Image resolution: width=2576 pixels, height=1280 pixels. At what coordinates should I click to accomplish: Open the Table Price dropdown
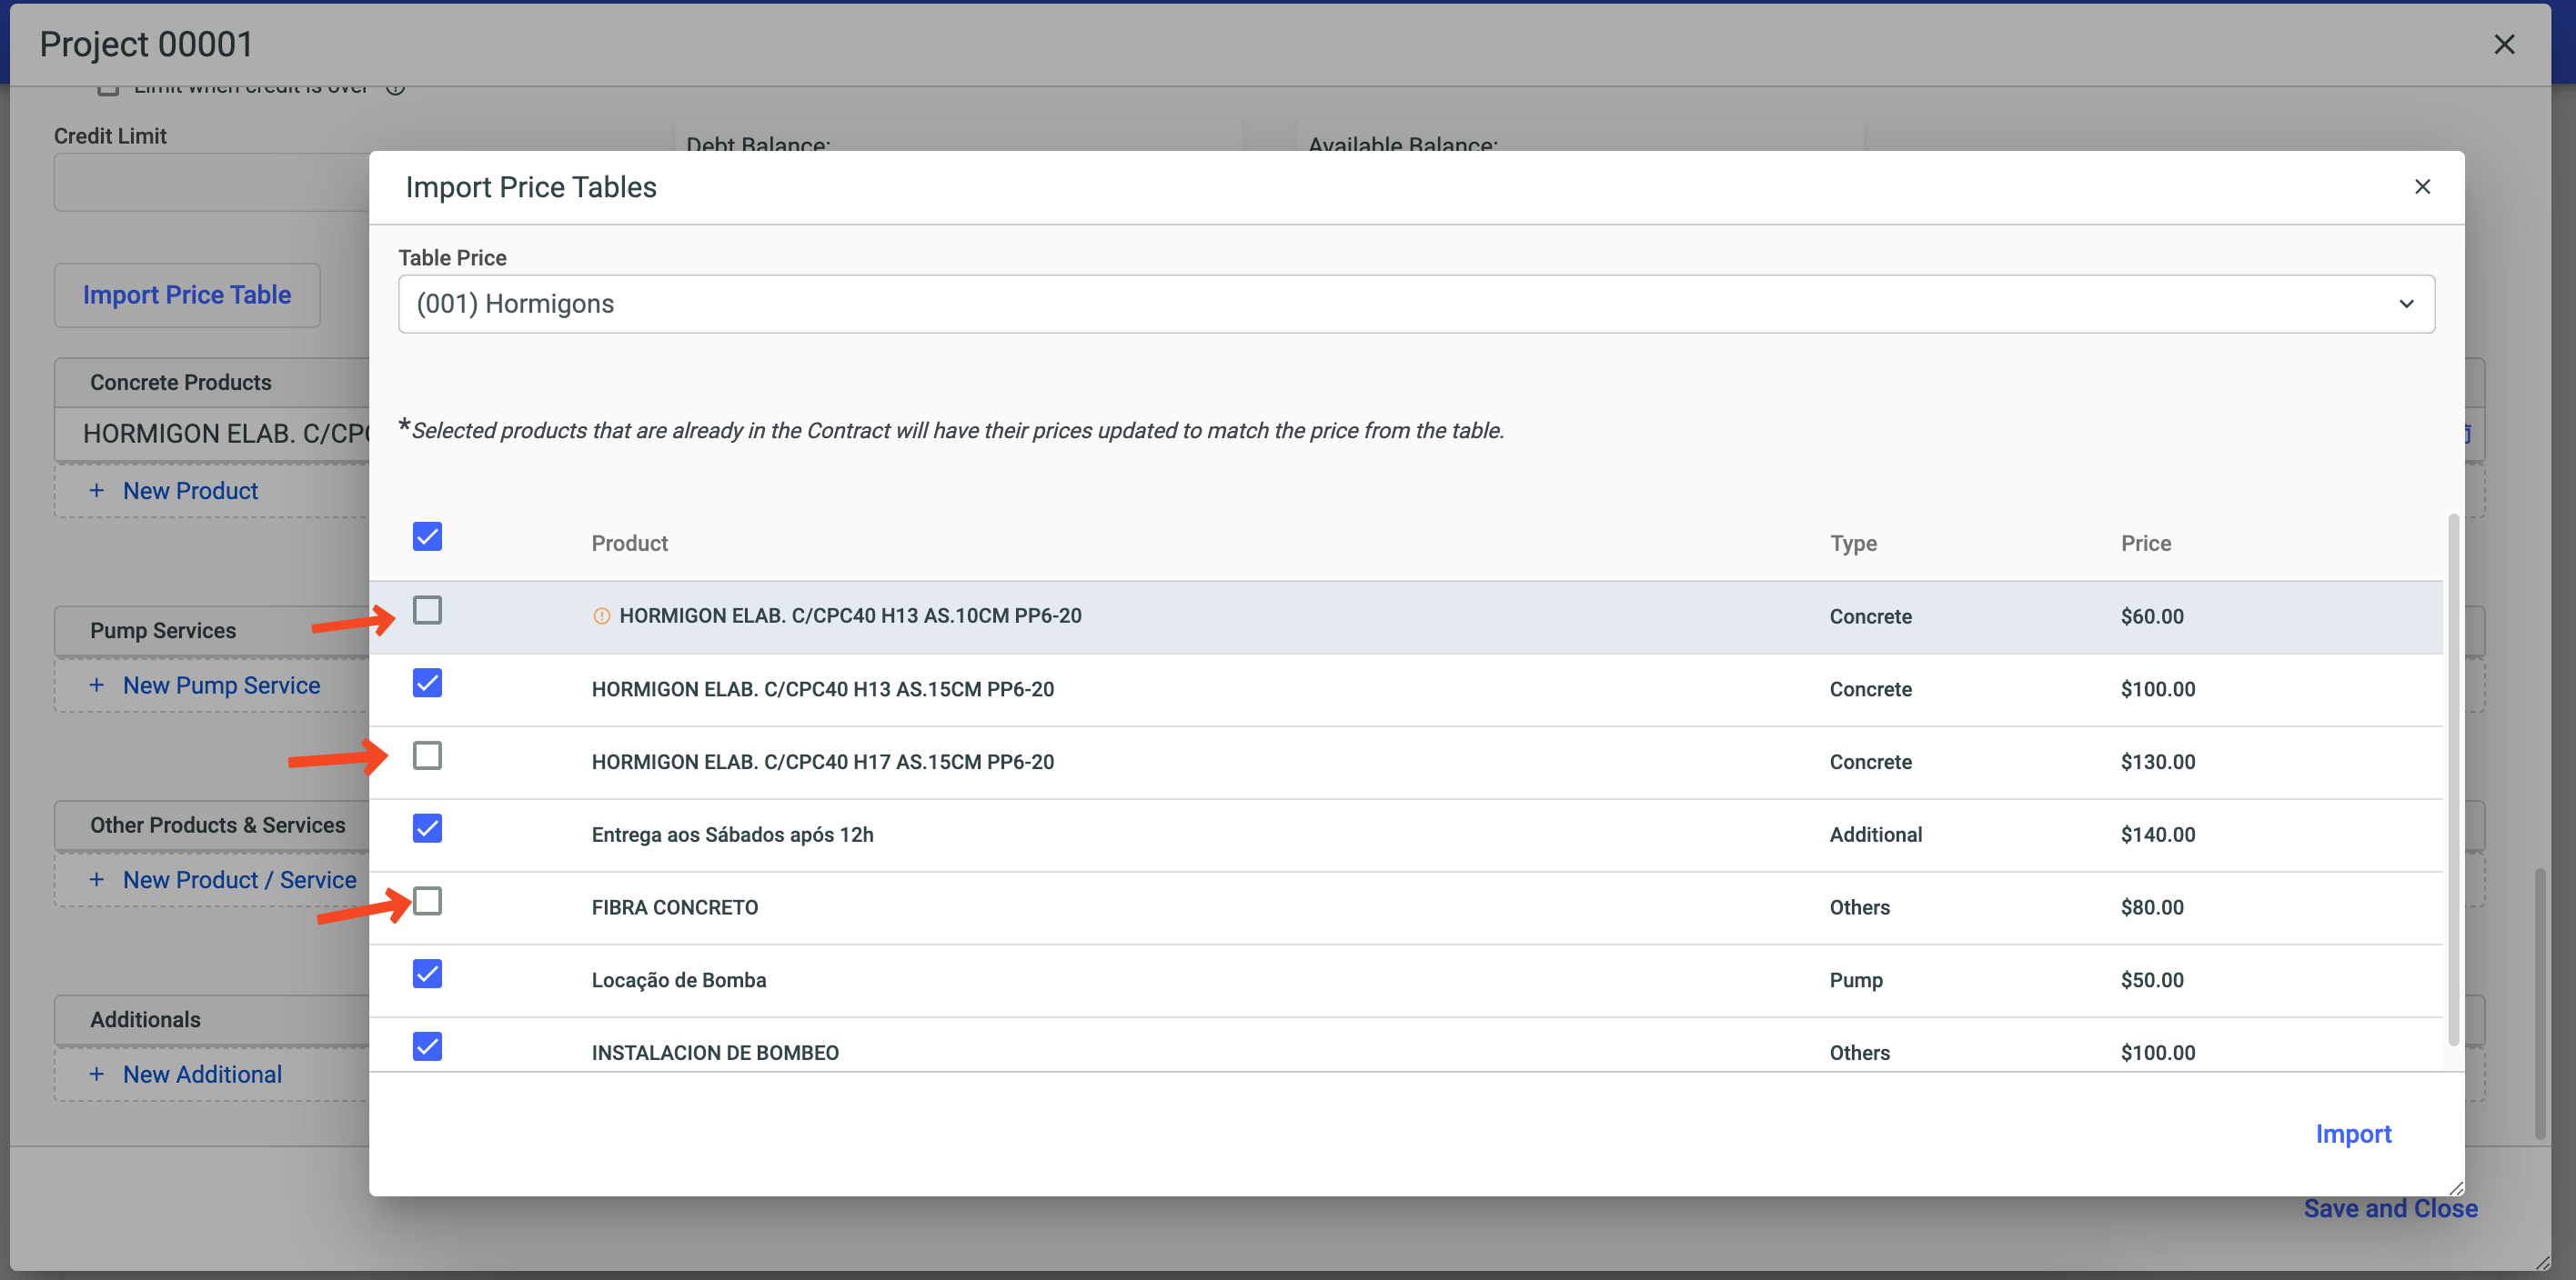coord(1414,304)
